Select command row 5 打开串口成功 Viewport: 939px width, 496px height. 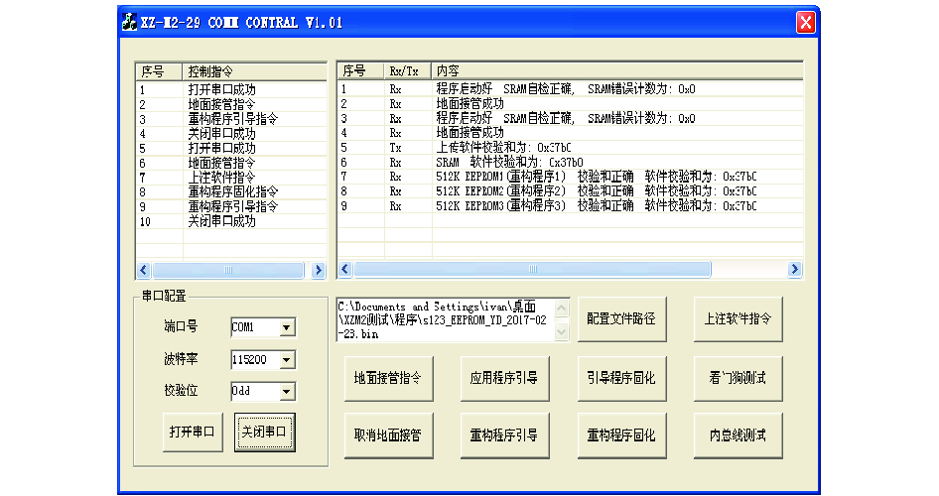click(231, 149)
